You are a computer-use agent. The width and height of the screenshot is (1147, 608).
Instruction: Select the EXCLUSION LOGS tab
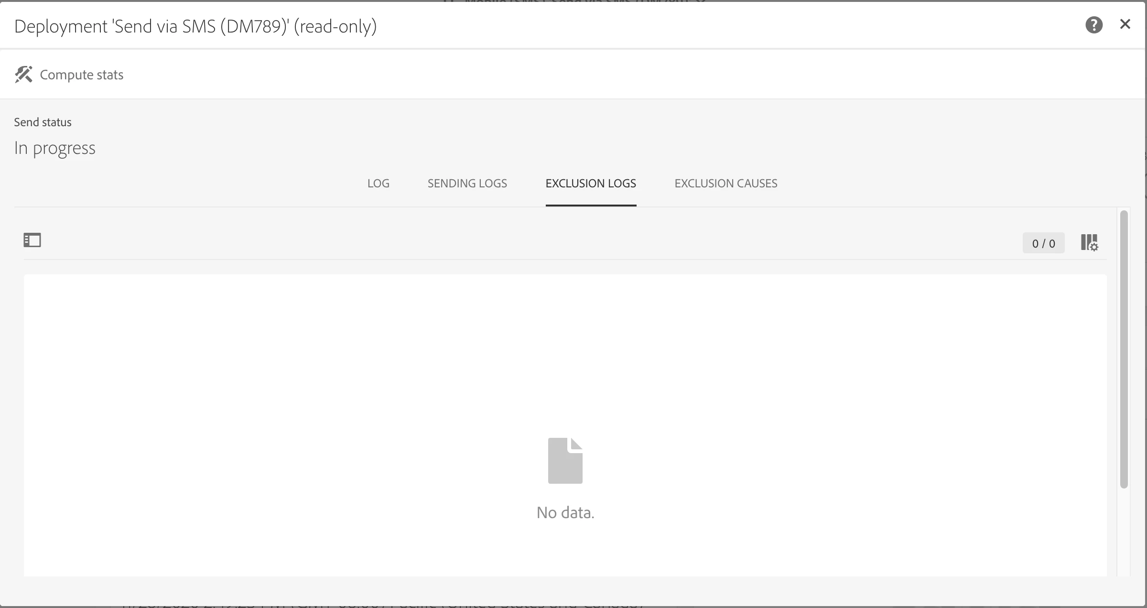click(x=591, y=184)
